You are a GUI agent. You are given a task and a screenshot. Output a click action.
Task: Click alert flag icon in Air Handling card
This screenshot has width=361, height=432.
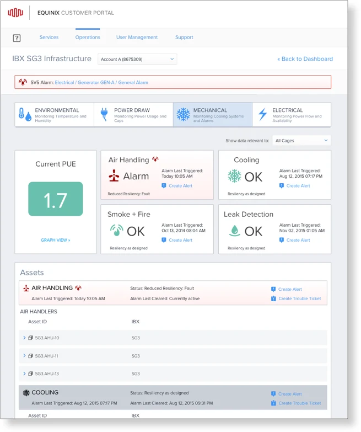[164, 186]
